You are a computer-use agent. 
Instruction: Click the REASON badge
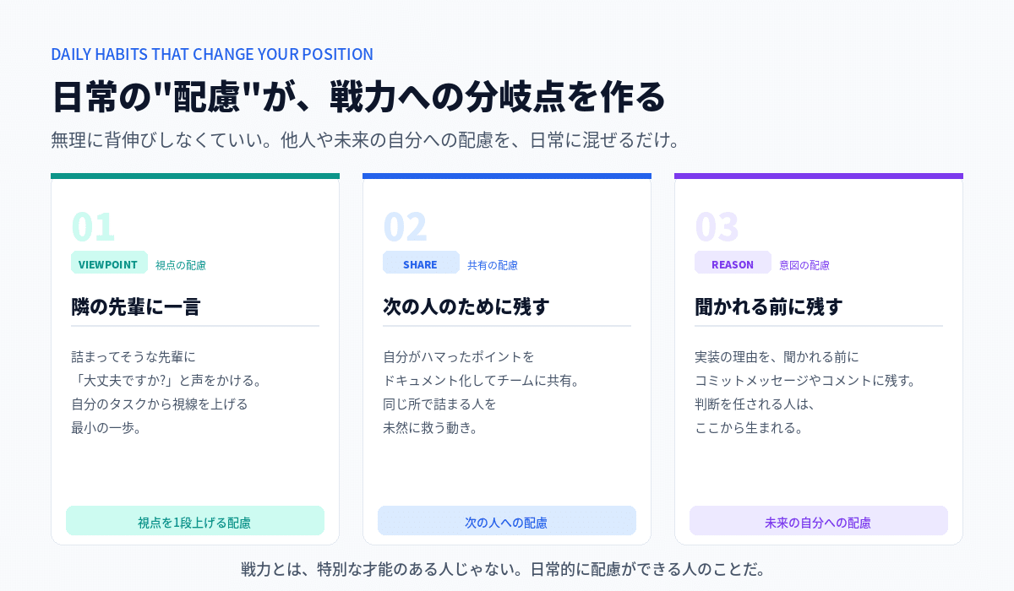(733, 263)
